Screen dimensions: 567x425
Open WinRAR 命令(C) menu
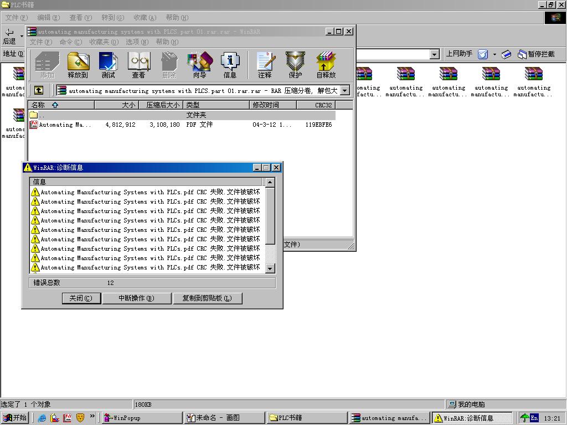tap(71, 42)
